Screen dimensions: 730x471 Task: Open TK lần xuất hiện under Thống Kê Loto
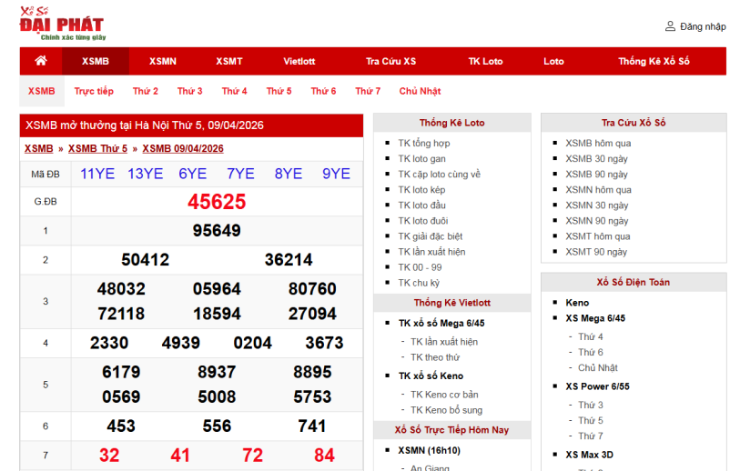[x=431, y=252]
